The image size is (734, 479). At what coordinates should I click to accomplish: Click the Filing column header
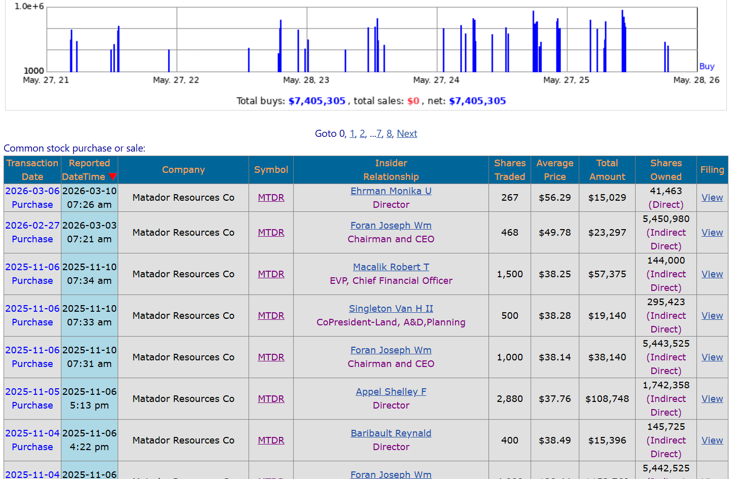tap(712, 170)
